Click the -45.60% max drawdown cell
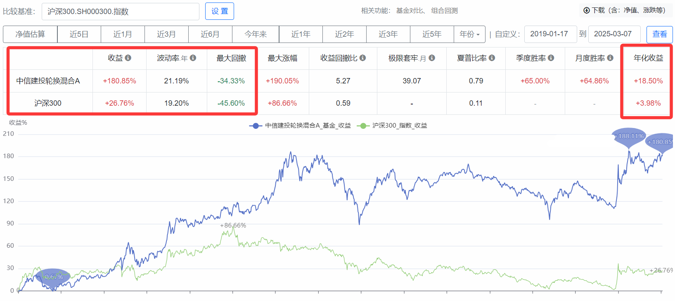 231,103
